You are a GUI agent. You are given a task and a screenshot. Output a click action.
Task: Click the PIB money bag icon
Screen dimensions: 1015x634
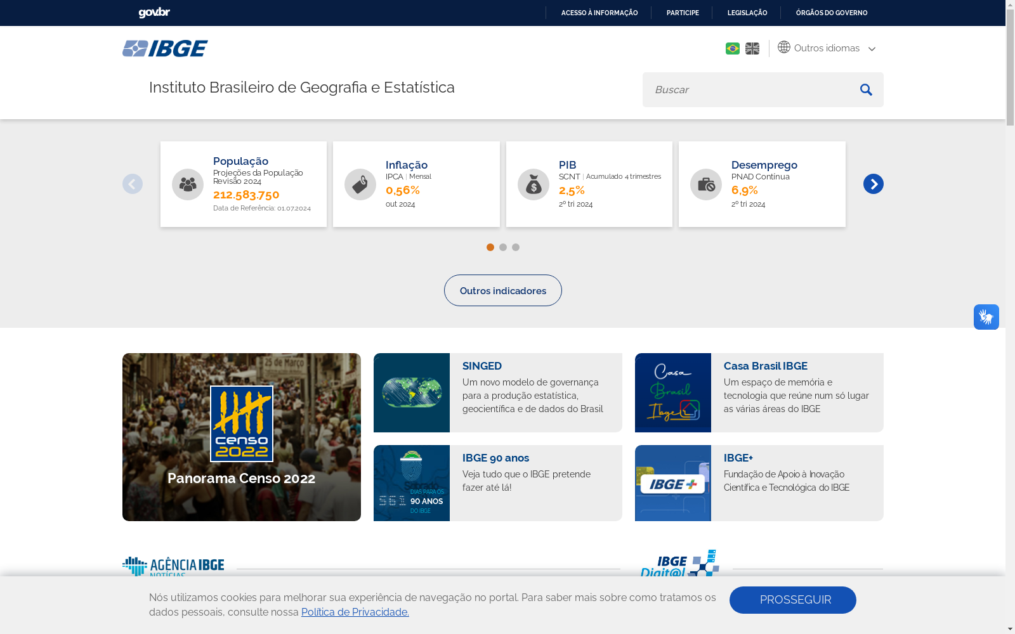534,184
